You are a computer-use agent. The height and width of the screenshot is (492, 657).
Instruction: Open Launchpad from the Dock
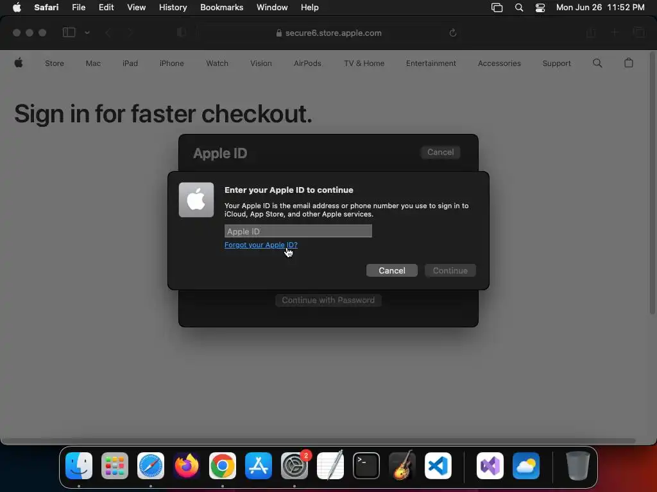(x=115, y=465)
